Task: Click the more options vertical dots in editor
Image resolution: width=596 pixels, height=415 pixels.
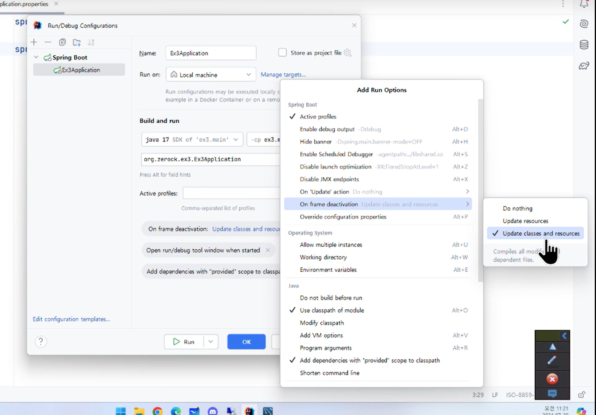Action: click(563, 4)
